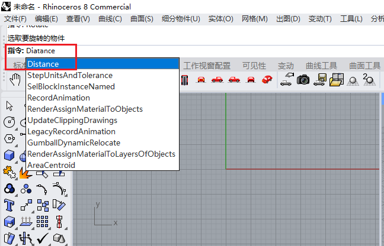Click the 选取要旋转的物件 command history line

coord(36,38)
